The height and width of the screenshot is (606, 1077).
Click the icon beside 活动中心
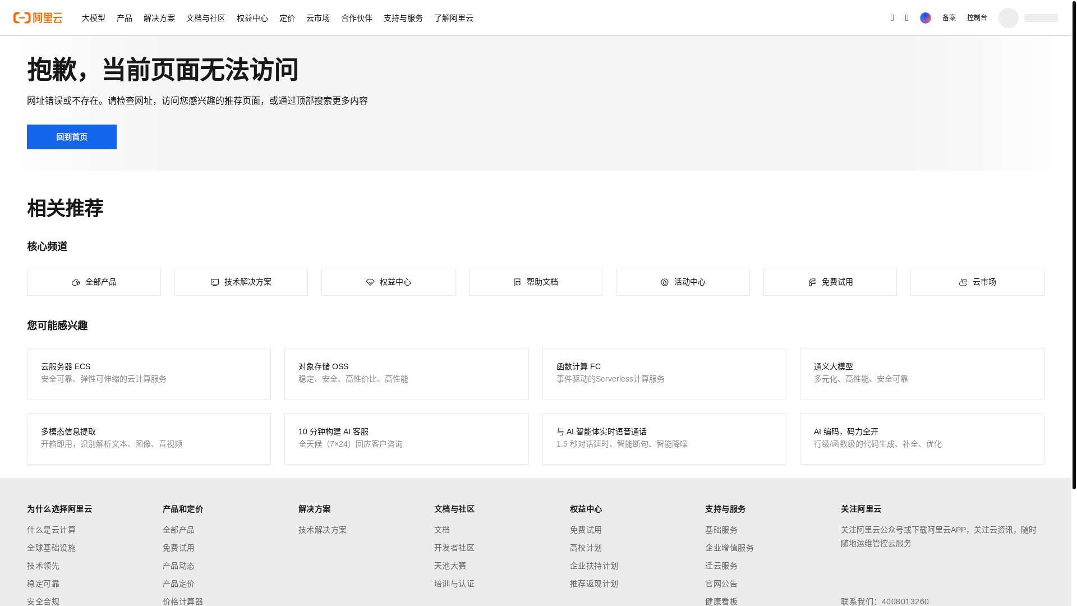click(x=665, y=282)
